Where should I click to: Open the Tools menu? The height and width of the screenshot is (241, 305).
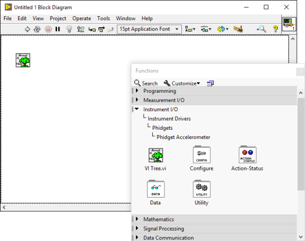tap(103, 19)
